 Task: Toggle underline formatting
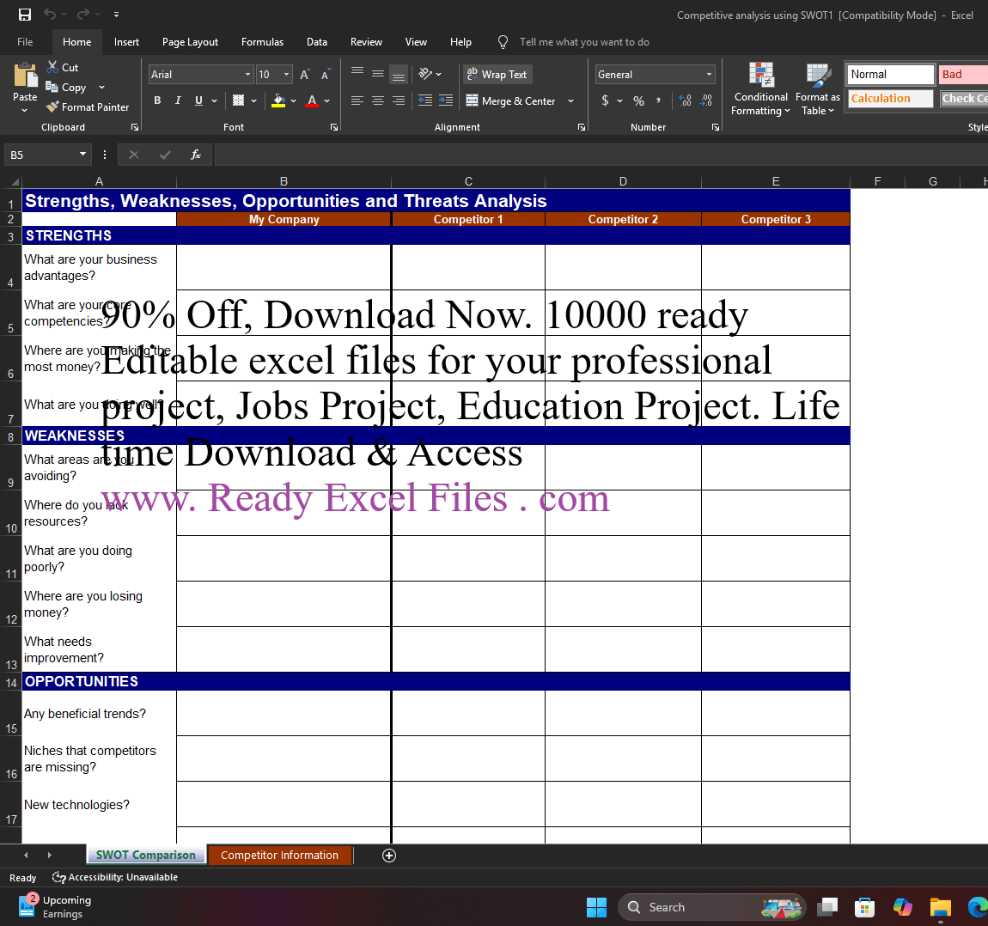[x=199, y=101]
